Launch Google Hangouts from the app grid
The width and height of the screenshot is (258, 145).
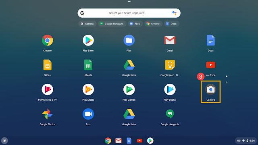[x=170, y=114]
